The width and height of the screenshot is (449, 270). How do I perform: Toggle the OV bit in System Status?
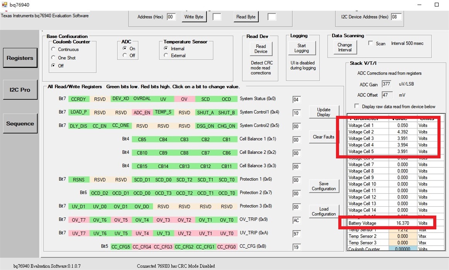(184, 99)
